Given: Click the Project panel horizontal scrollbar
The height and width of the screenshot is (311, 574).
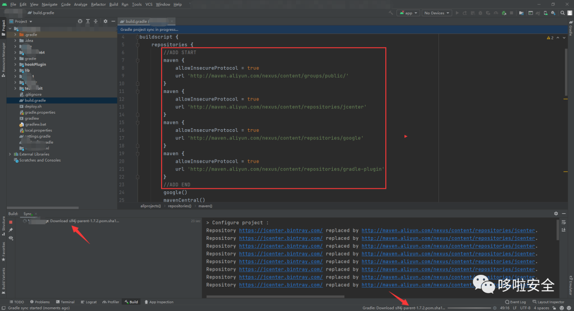Looking at the screenshot, I should 43,208.
